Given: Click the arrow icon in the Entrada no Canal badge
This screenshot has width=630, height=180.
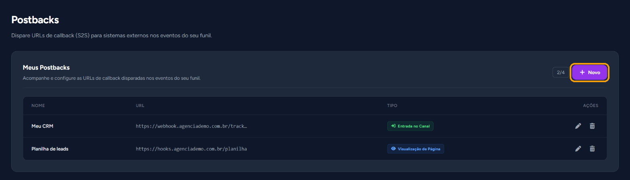Looking at the screenshot, I should coord(393,126).
